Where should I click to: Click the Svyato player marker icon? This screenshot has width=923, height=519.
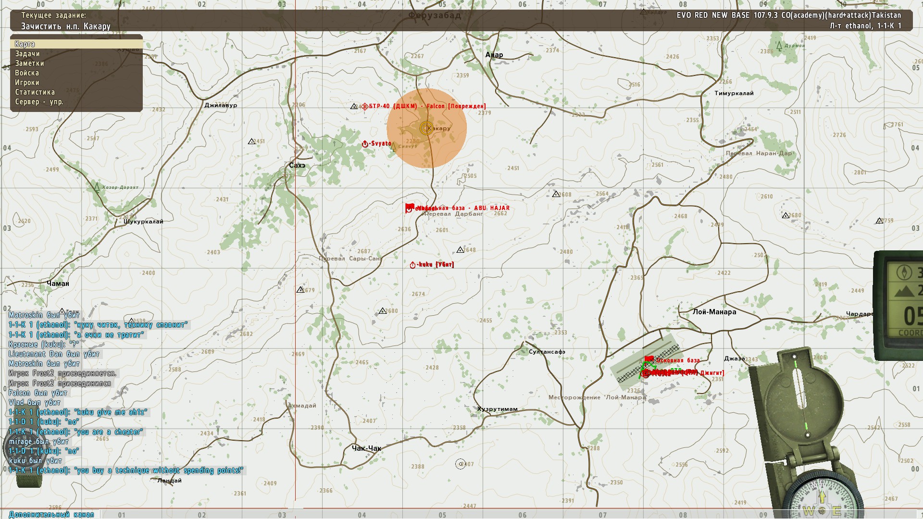tap(365, 144)
